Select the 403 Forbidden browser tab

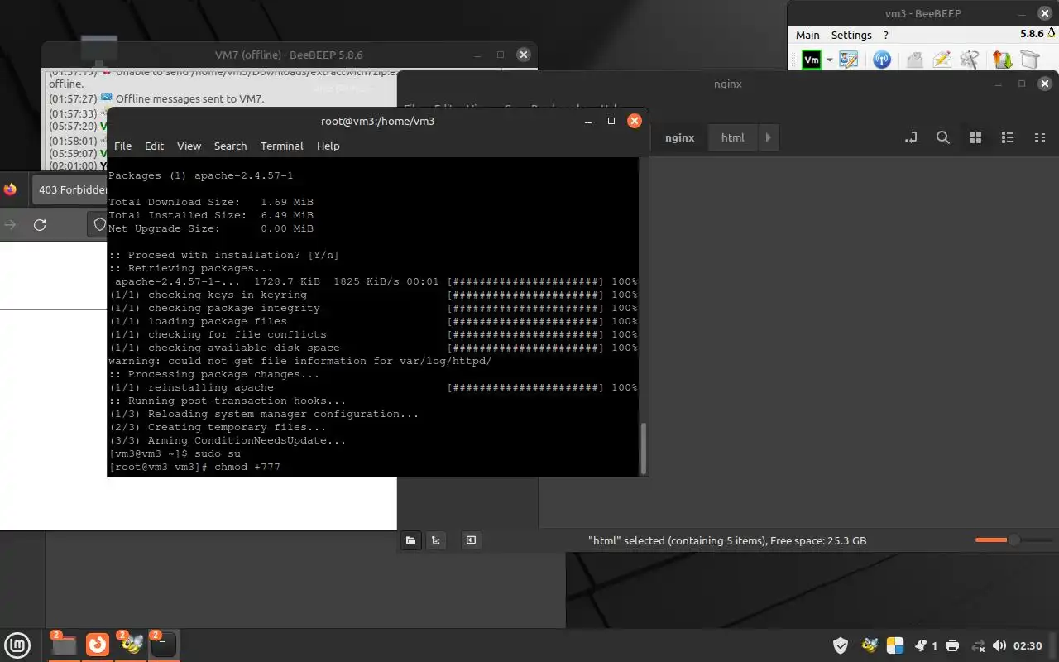click(x=73, y=189)
